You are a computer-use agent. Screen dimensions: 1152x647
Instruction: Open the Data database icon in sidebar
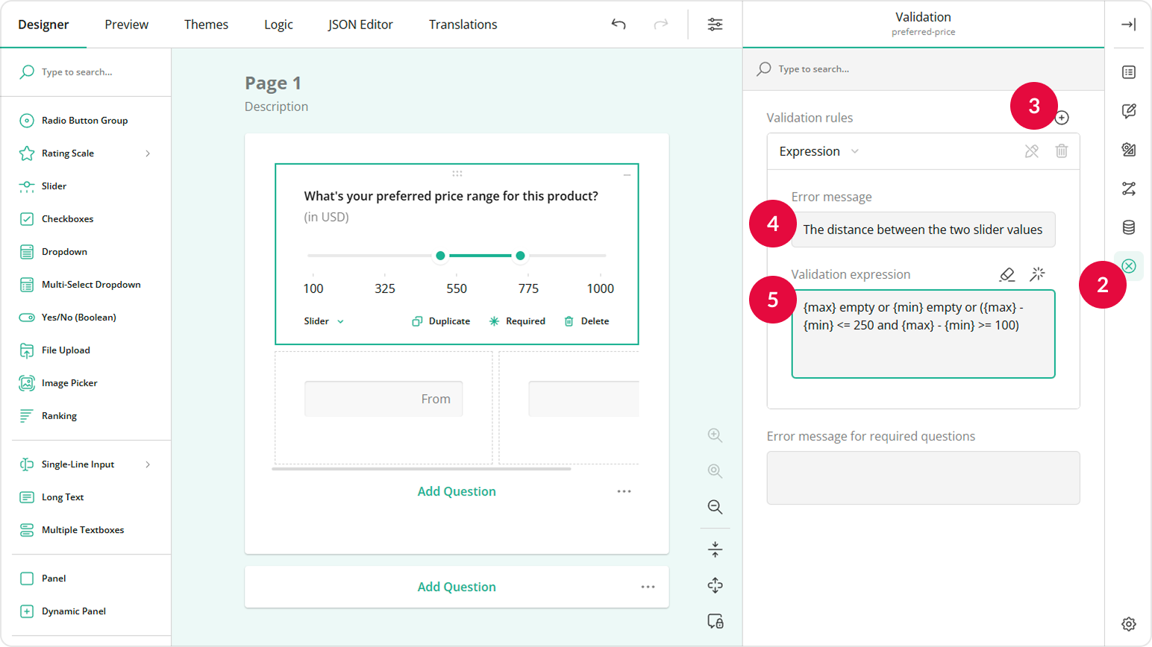(x=1128, y=227)
